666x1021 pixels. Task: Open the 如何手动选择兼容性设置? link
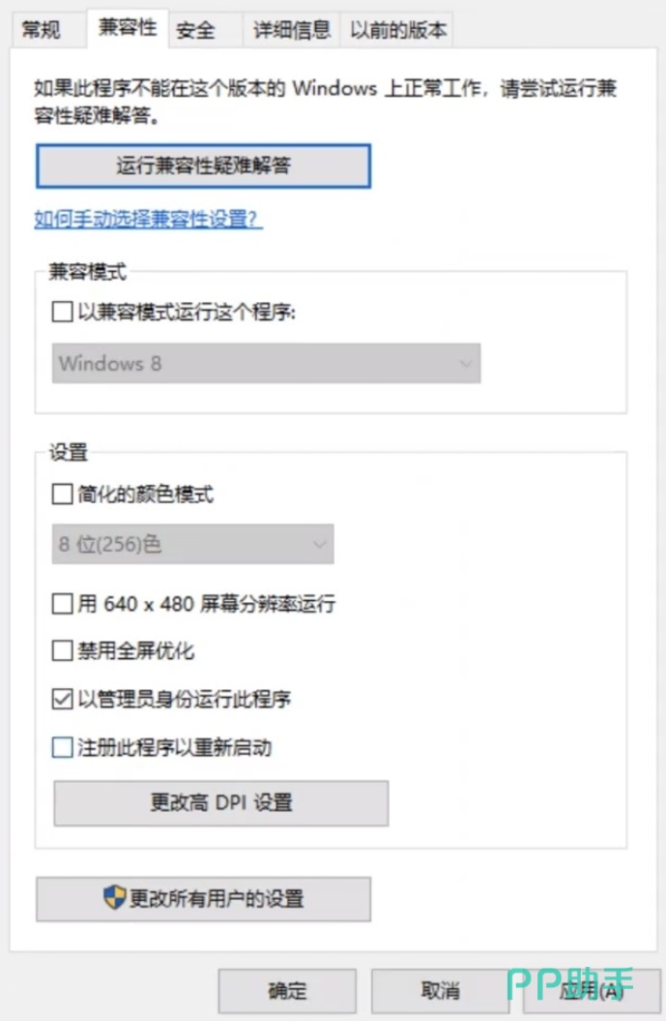tap(148, 219)
